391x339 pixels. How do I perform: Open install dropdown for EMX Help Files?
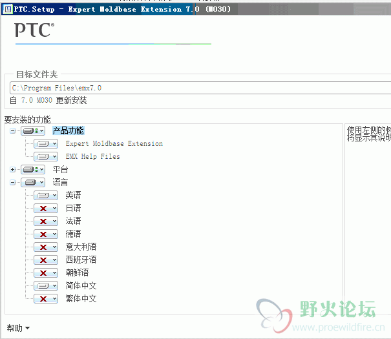tap(46, 157)
